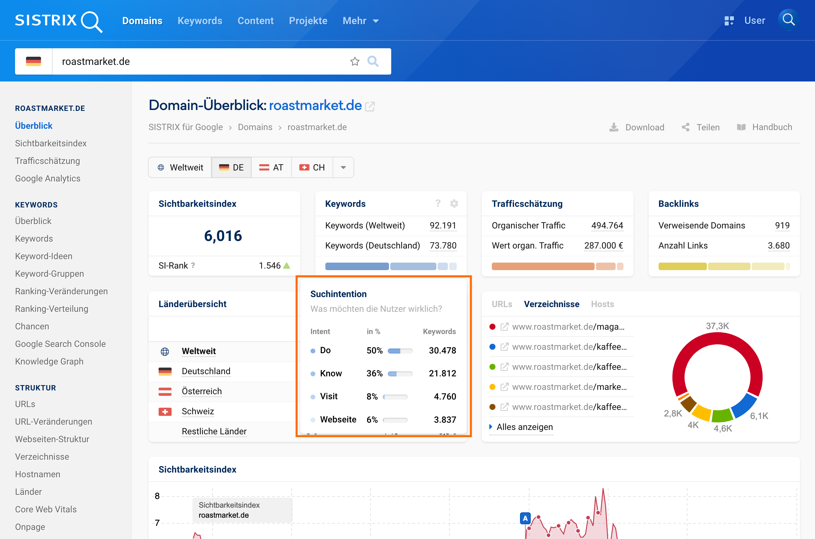This screenshot has width=815, height=539.
Task: Open Trafficschätzung in the sidebar
Action: tap(47, 161)
